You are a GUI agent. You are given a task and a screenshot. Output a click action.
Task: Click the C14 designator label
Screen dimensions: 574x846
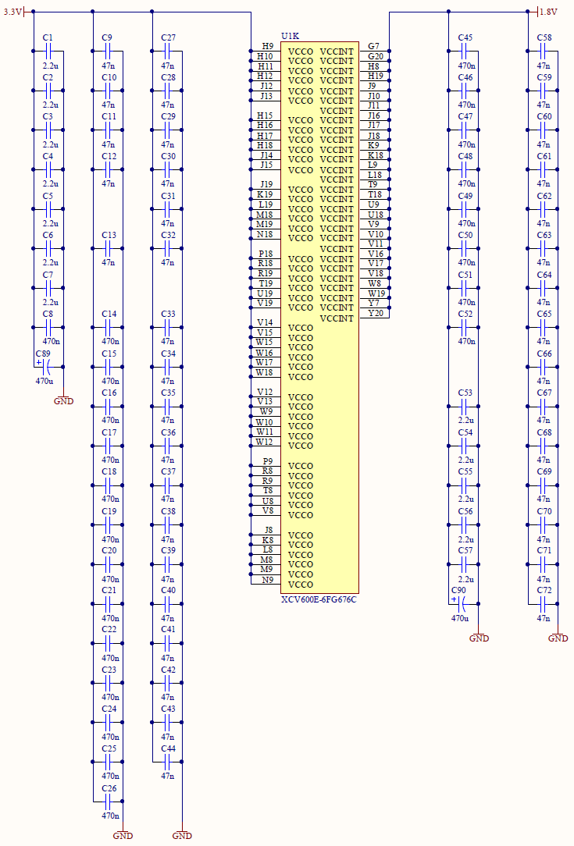point(109,314)
